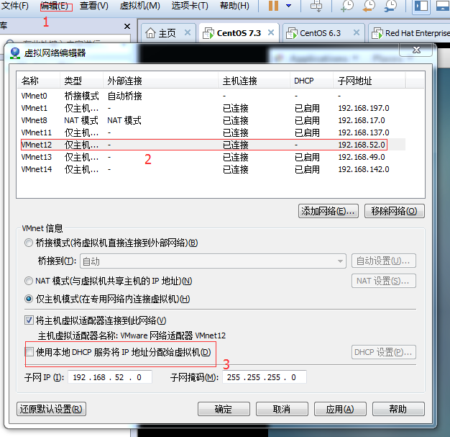Click the 名称 column header
This screenshot has width=450, height=437.
[38, 81]
